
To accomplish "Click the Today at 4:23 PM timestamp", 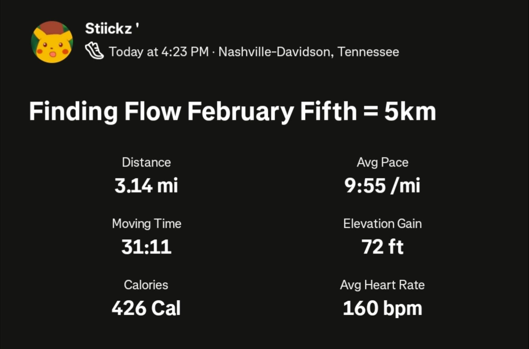I will (x=159, y=52).
